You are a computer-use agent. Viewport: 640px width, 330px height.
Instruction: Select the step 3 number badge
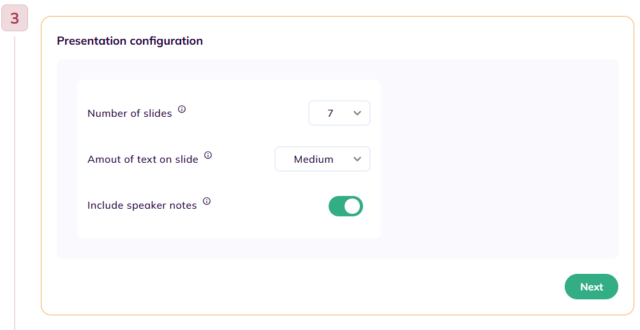coord(15,18)
